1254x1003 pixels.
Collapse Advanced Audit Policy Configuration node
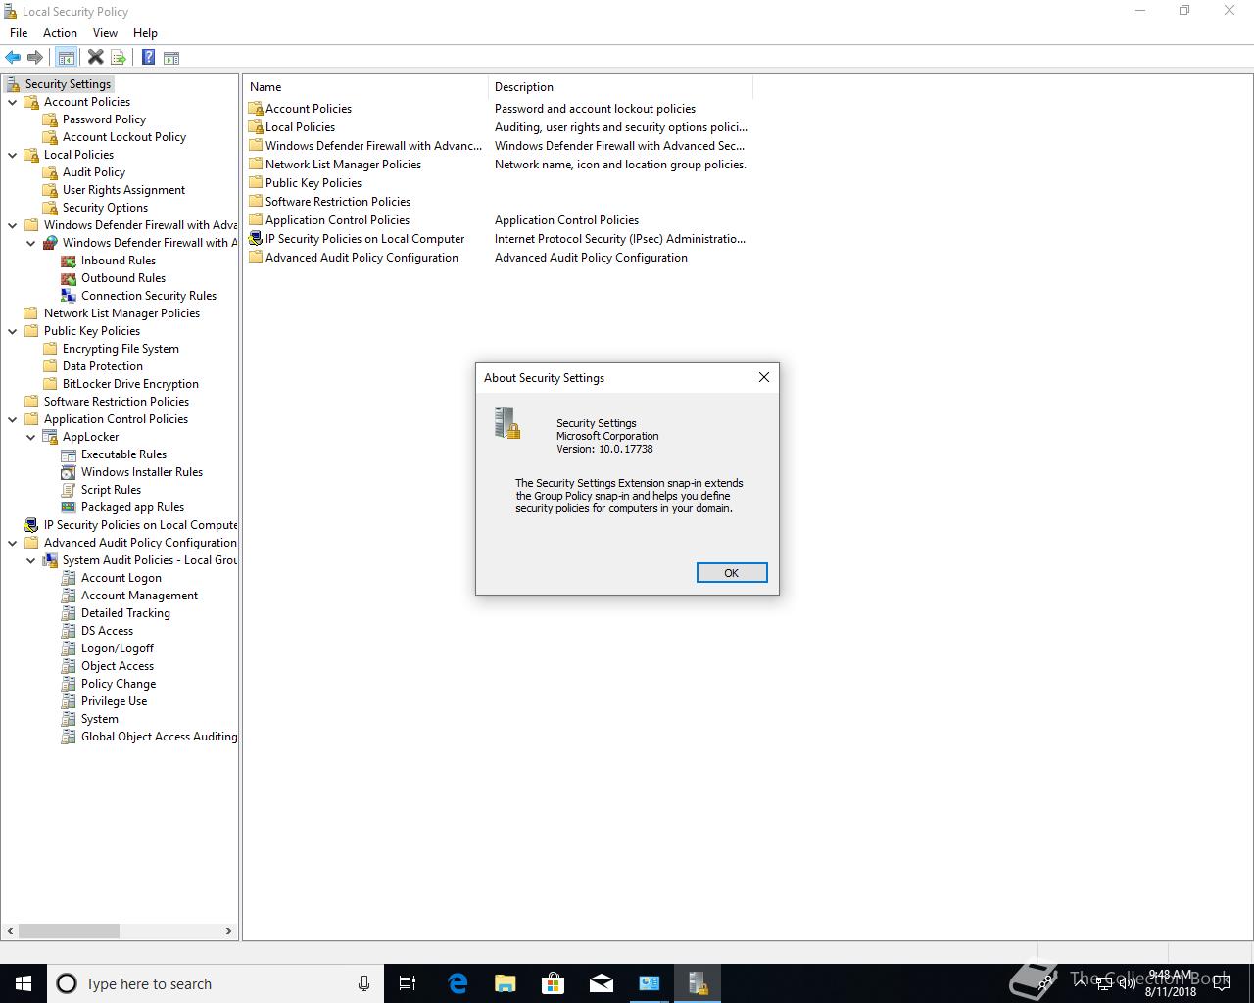click(x=13, y=543)
